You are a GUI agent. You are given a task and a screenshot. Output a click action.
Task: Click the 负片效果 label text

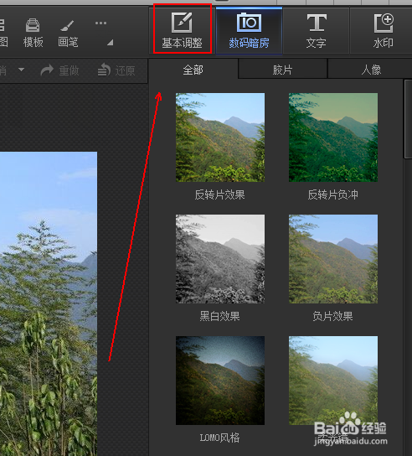tap(333, 316)
